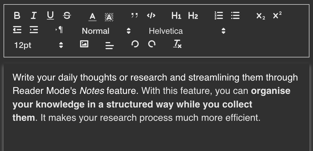Create a bulleted list
The height and width of the screenshot is (151, 313).
[235, 15]
